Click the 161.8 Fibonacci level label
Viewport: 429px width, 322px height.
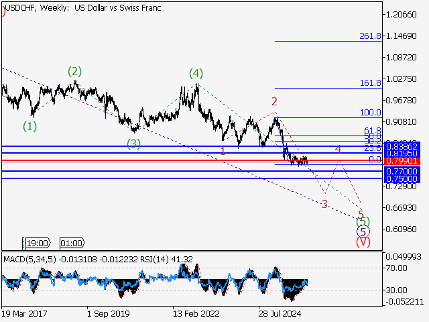tap(370, 83)
